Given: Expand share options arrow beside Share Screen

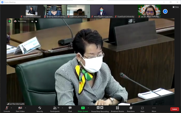Looking at the screenshot, I should pos(88,108).
